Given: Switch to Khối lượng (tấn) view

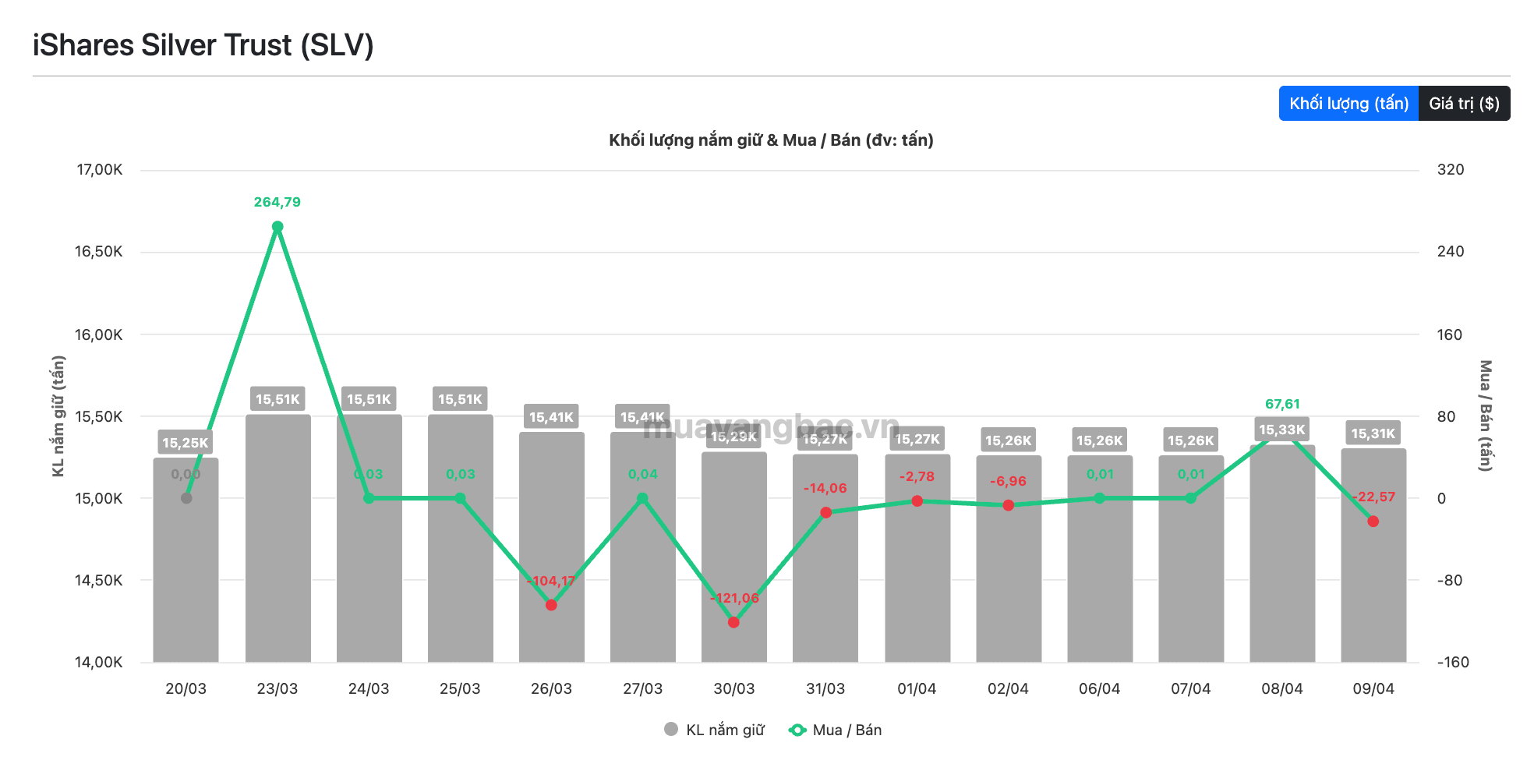Looking at the screenshot, I should point(1348,104).
